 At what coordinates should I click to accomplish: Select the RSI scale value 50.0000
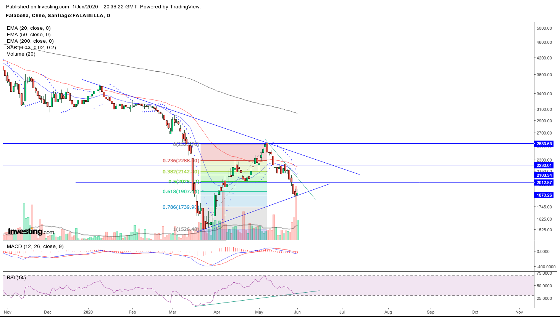[544, 286]
